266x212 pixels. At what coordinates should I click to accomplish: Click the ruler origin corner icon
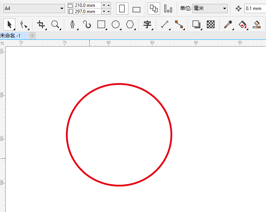point(3,43)
